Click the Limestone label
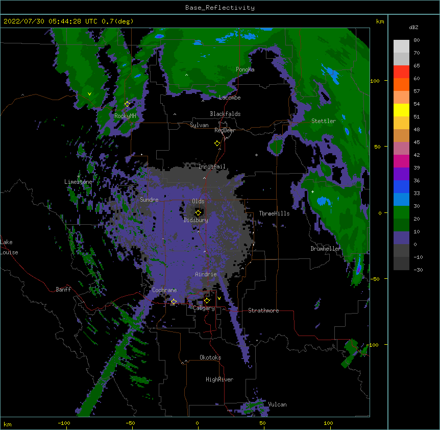Screen dimensions: 440x430 click(78, 182)
